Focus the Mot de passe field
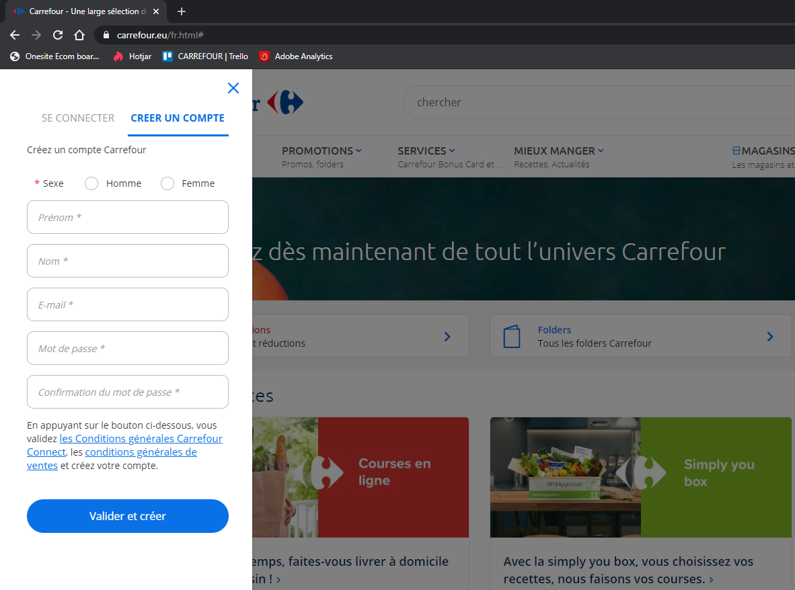This screenshot has height=590, width=795. click(x=128, y=348)
